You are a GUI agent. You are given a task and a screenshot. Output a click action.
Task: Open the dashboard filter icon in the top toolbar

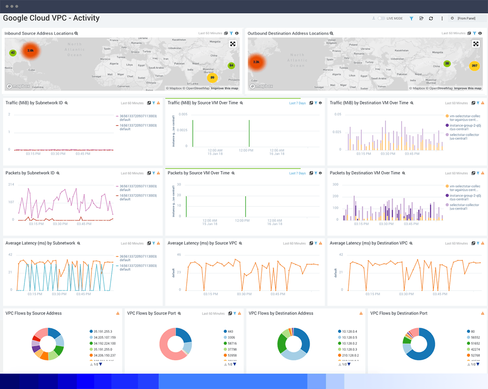tap(411, 18)
